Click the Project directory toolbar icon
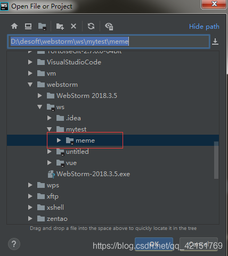228x256 pixels. (x=42, y=27)
